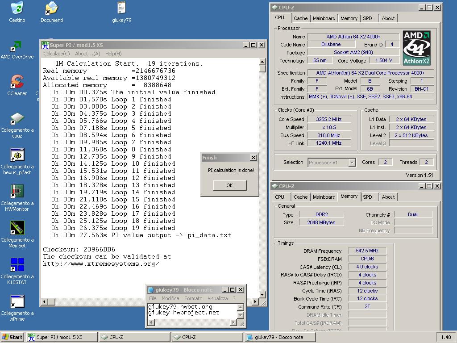Open Modifica menu in Blocco note

click(170, 298)
